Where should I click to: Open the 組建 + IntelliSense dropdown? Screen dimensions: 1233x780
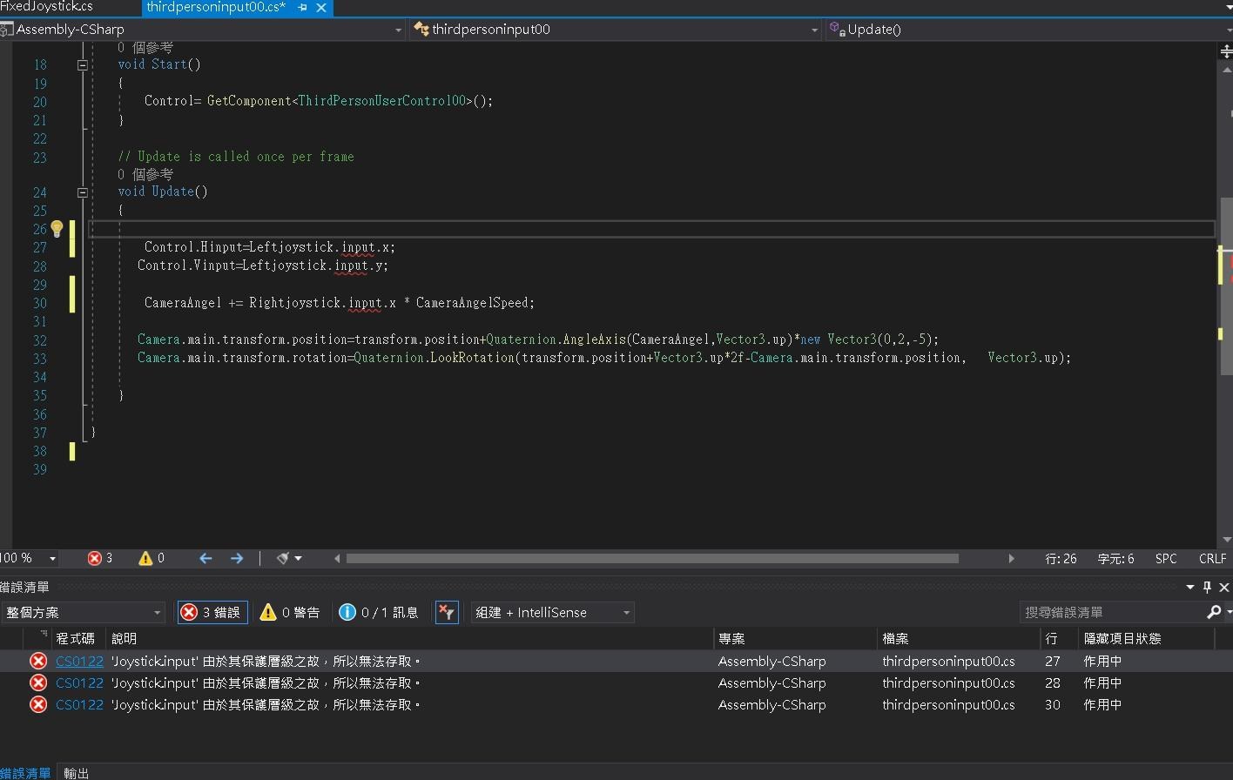[x=552, y=612]
